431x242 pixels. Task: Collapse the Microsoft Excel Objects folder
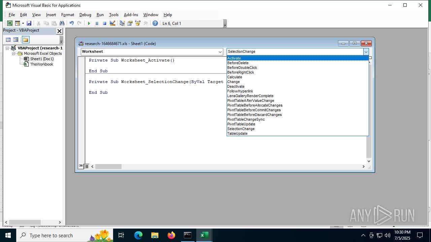pyautogui.click(x=14, y=53)
